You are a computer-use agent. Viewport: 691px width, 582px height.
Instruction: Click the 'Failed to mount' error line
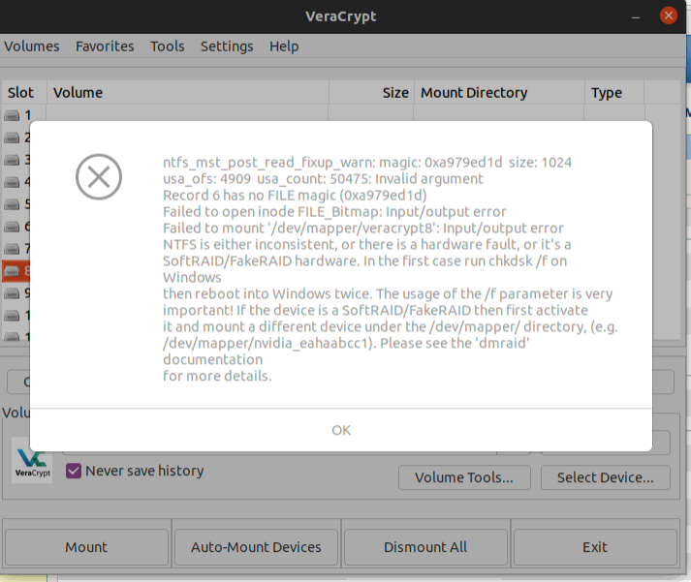(363, 228)
